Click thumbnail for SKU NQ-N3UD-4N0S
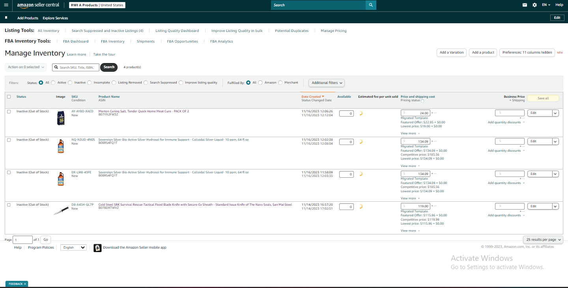568x288 pixels. [60, 146]
